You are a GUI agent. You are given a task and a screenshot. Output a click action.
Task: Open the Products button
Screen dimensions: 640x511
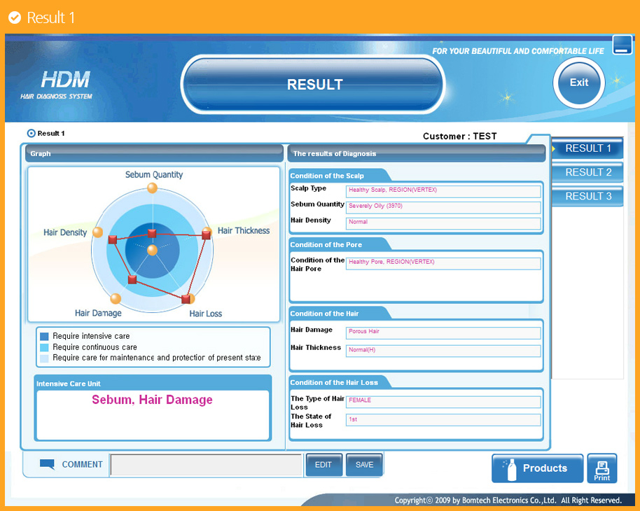click(x=537, y=468)
